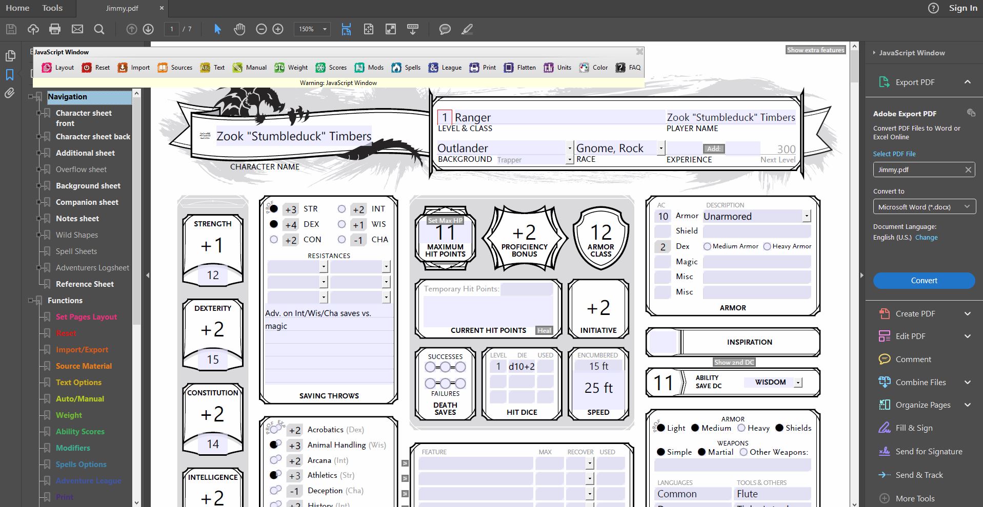Open Companion sheet bookmark

pos(87,202)
